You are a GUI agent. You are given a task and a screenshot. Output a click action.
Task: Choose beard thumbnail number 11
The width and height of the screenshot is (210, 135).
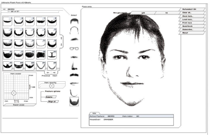tap(8, 43)
